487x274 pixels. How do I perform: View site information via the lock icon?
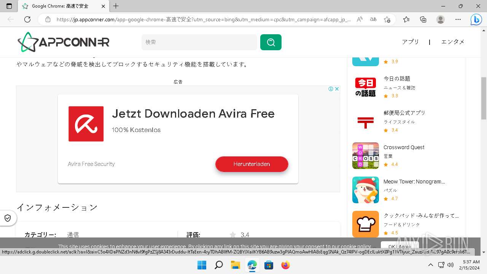point(48,19)
